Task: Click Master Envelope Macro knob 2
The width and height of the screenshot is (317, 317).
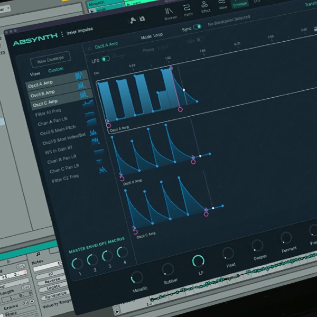Action: [92, 260]
